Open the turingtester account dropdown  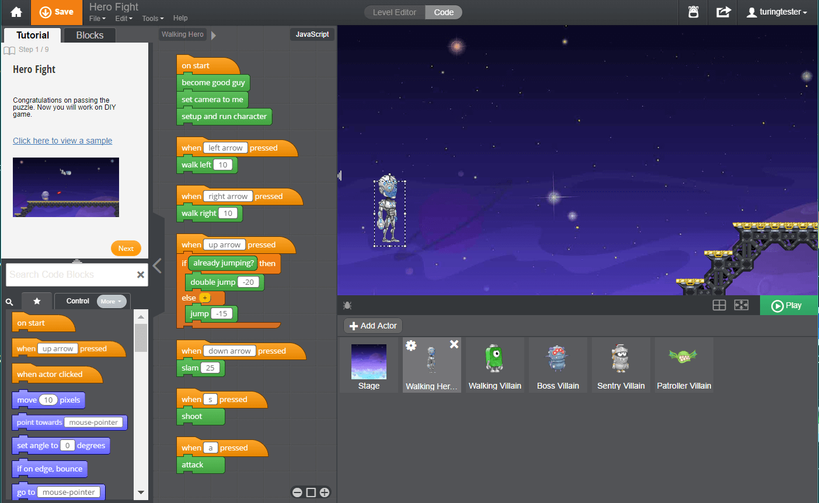pyautogui.click(x=777, y=12)
